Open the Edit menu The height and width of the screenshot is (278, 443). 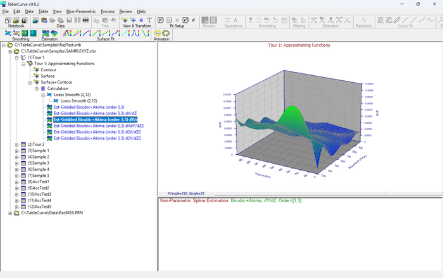(x=17, y=11)
